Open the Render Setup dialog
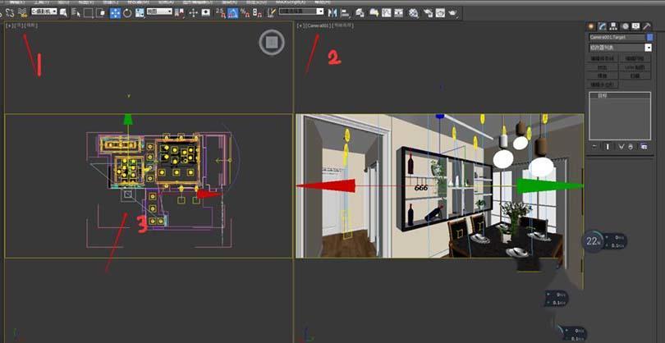This screenshot has width=665, height=343. pos(429,13)
